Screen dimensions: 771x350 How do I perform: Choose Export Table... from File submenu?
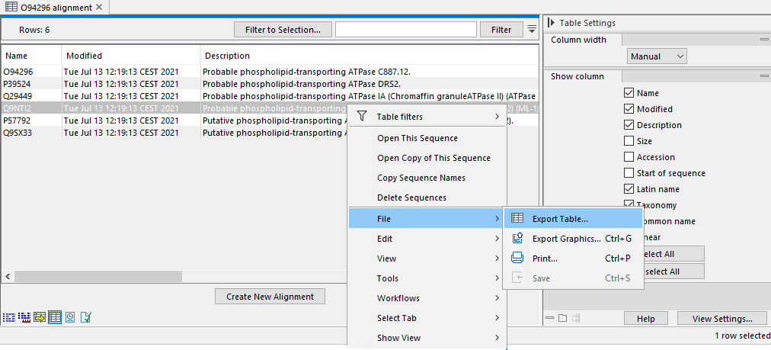tap(574, 219)
